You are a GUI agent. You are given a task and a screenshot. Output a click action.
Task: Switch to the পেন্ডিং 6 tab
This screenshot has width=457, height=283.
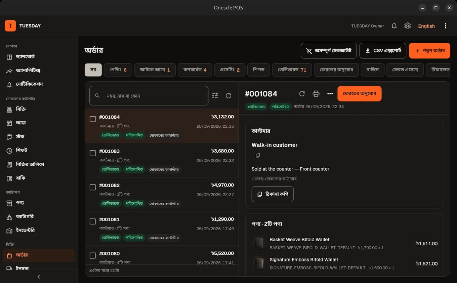tap(118, 70)
